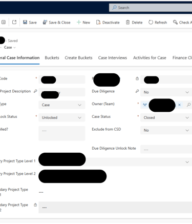
Task: Click the Deactivate page icon
Action: tap(98, 22)
